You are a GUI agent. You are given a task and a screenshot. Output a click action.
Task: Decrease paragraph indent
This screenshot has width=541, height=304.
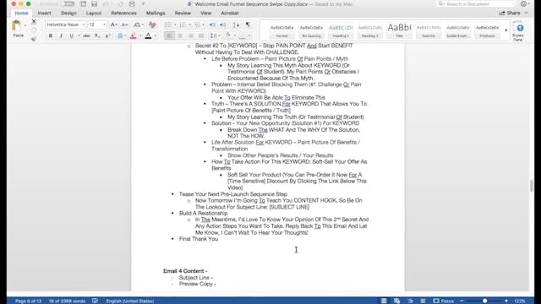point(212,24)
